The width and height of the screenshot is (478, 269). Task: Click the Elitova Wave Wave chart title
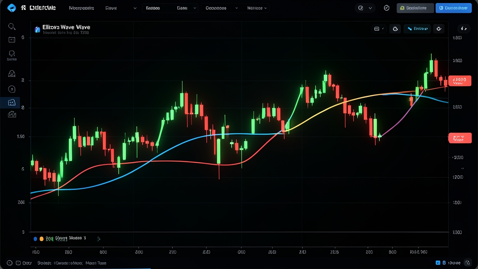[x=66, y=27]
